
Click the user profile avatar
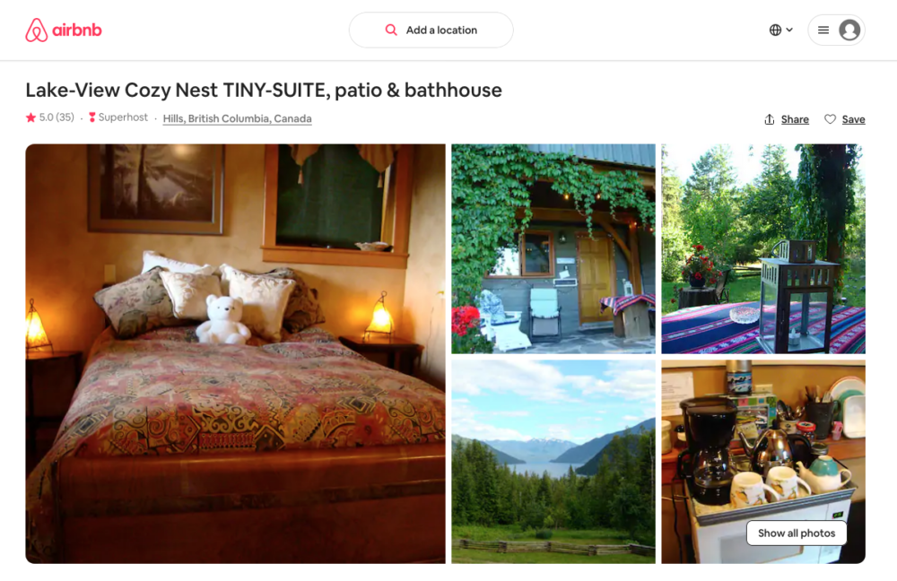(849, 30)
